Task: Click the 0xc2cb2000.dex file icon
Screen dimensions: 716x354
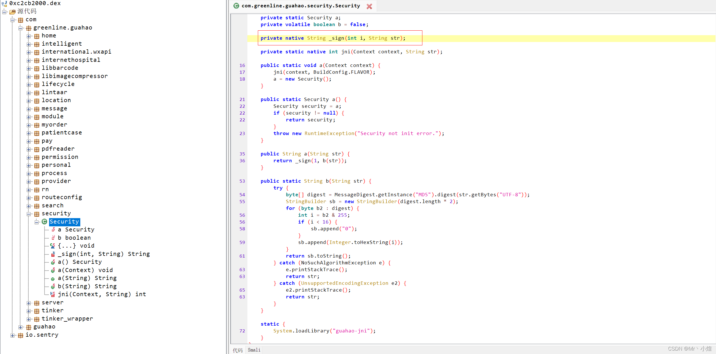Action: click(4, 3)
